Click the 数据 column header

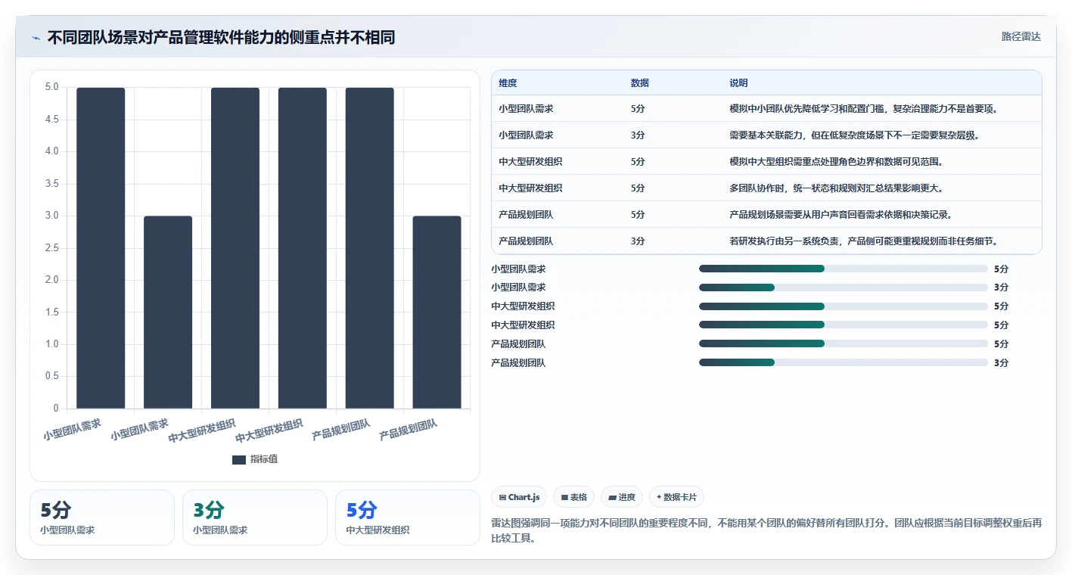(640, 83)
